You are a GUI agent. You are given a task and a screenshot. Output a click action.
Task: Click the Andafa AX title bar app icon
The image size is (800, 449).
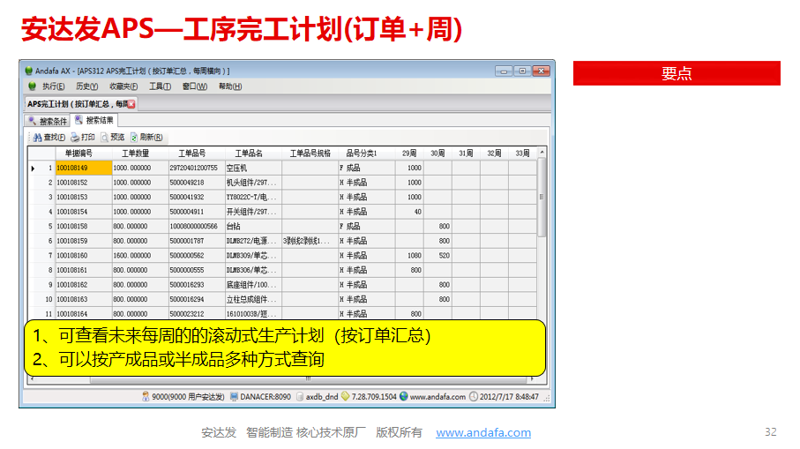pyautogui.click(x=28, y=71)
